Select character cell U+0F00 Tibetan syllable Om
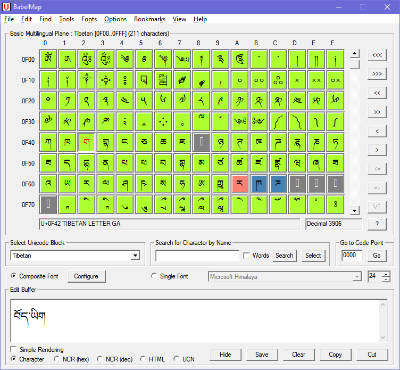 point(48,60)
